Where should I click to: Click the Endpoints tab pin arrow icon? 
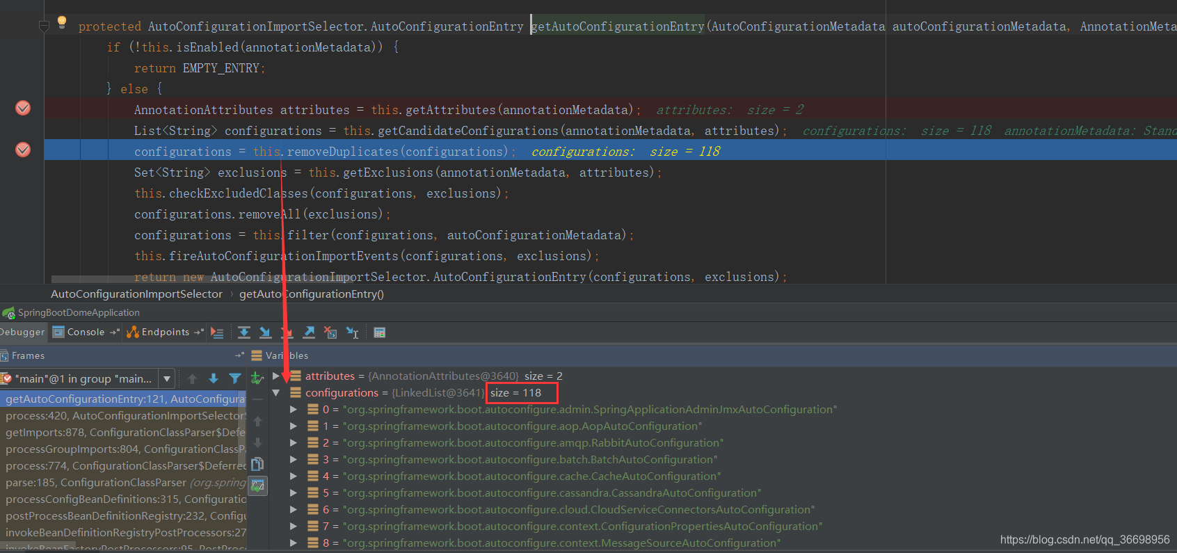199,332
